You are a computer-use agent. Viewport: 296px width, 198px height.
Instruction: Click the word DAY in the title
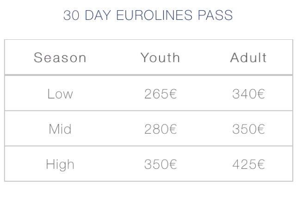point(98,15)
